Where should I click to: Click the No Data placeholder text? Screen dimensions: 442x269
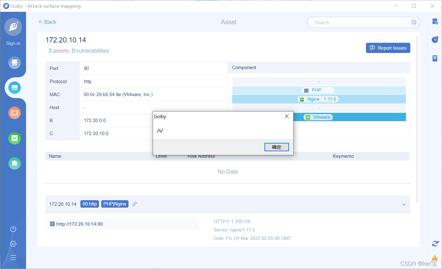(x=228, y=172)
